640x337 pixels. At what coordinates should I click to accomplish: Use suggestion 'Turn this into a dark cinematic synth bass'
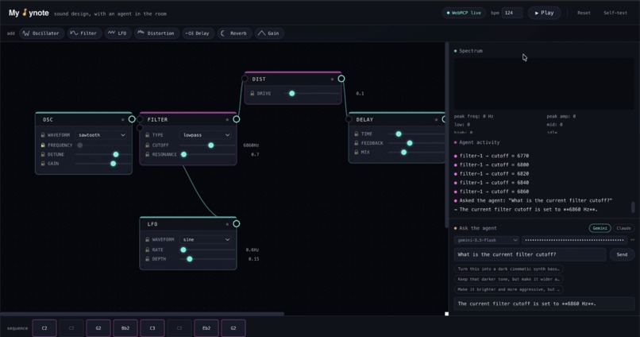(x=508, y=269)
